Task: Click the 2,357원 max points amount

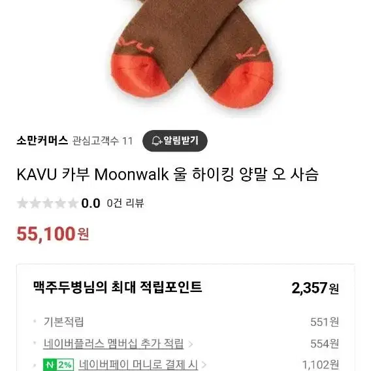Action: coord(315,288)
